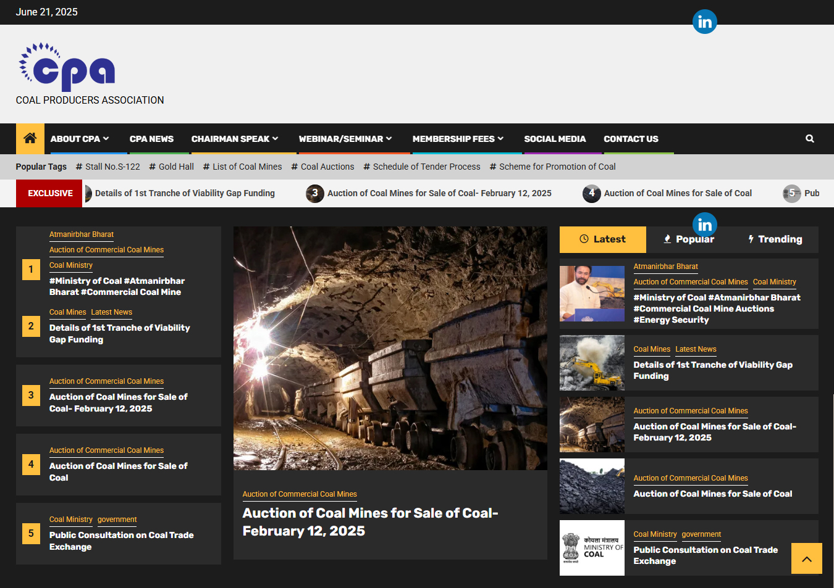Expand the About CPA dropdown menu
The image size is (834, 588).
coord(80,139)
